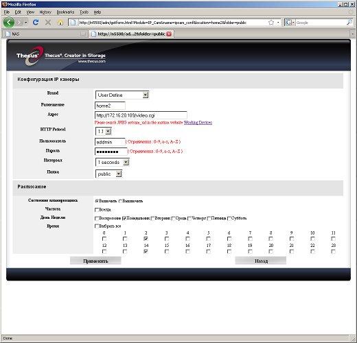Open the Working Devices link
This screenshot has width=357, height=343.
(x=198, y=123)
